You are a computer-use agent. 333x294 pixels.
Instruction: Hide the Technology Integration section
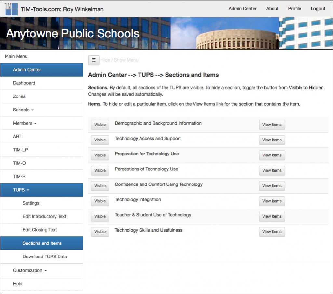pyautogui.click(x=100, y=201)
